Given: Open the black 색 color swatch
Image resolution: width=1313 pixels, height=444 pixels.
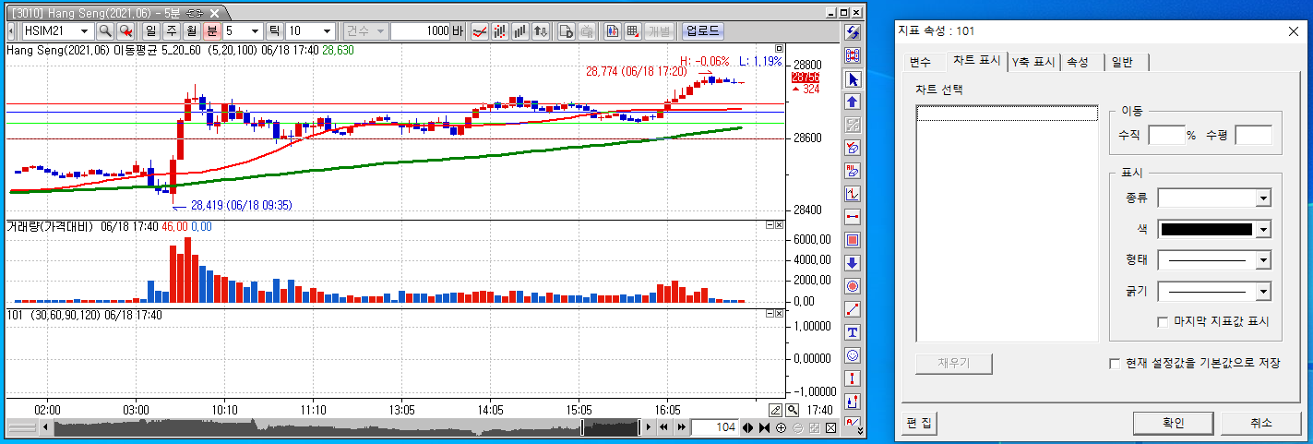Looking at the screenshot, I should (1205, 230).
